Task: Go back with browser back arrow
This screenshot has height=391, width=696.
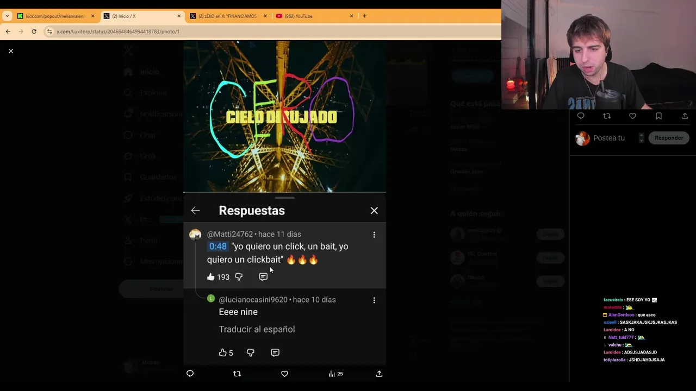Action: (8, 31)
